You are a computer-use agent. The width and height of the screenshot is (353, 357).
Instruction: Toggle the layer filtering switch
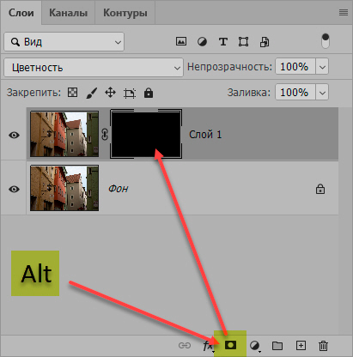(x=326, y=41)
